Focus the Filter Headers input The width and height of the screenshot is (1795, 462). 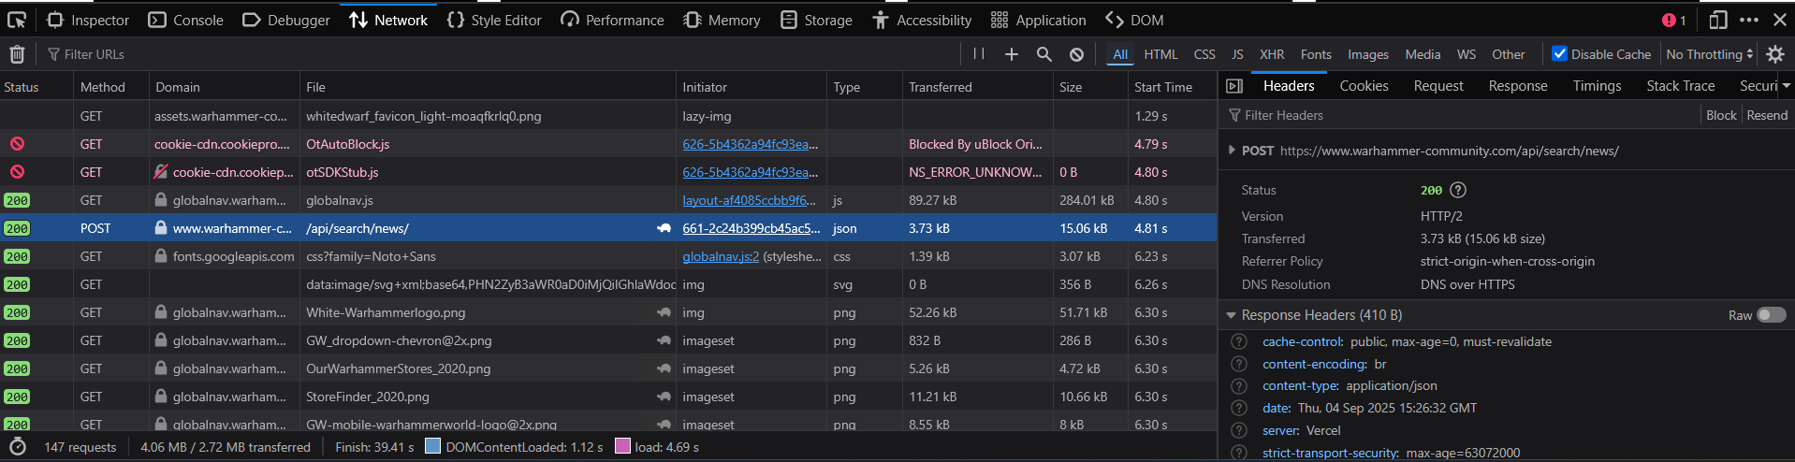[1460, 115]
